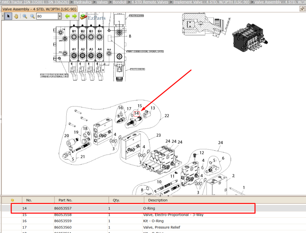306x233 pixels.
Task: Go to next diagram with green right arrow
Action: 75,16
